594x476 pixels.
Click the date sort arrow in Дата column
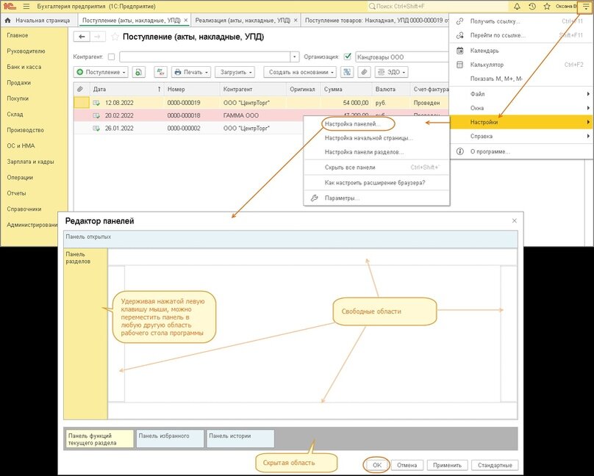point(159,90)
